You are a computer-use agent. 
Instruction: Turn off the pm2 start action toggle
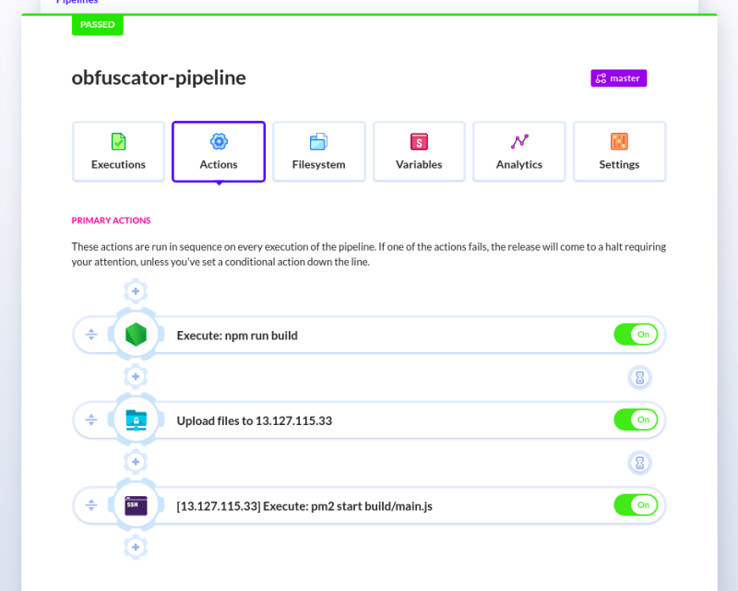point(636,505)
